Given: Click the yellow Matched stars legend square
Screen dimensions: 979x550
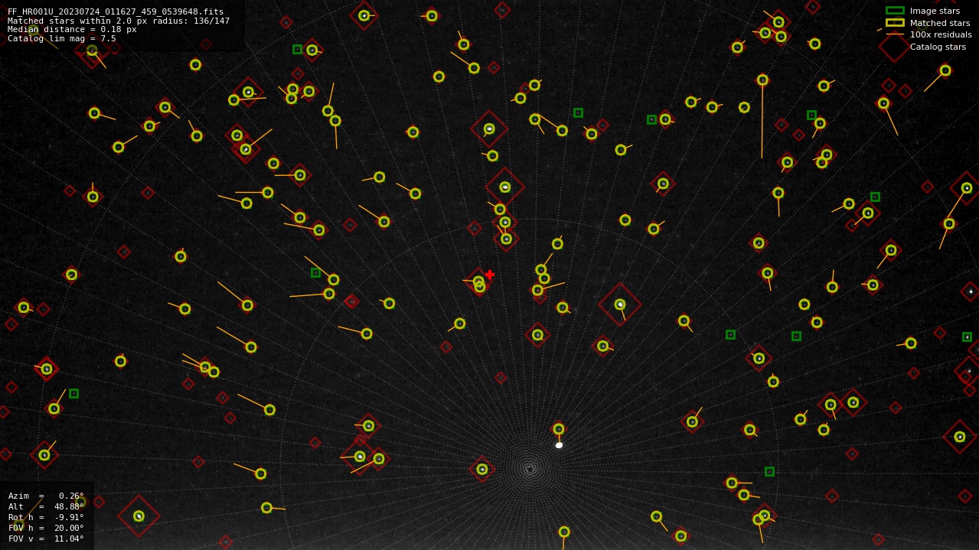Looking at the screenshot, I should coord(895,23).
